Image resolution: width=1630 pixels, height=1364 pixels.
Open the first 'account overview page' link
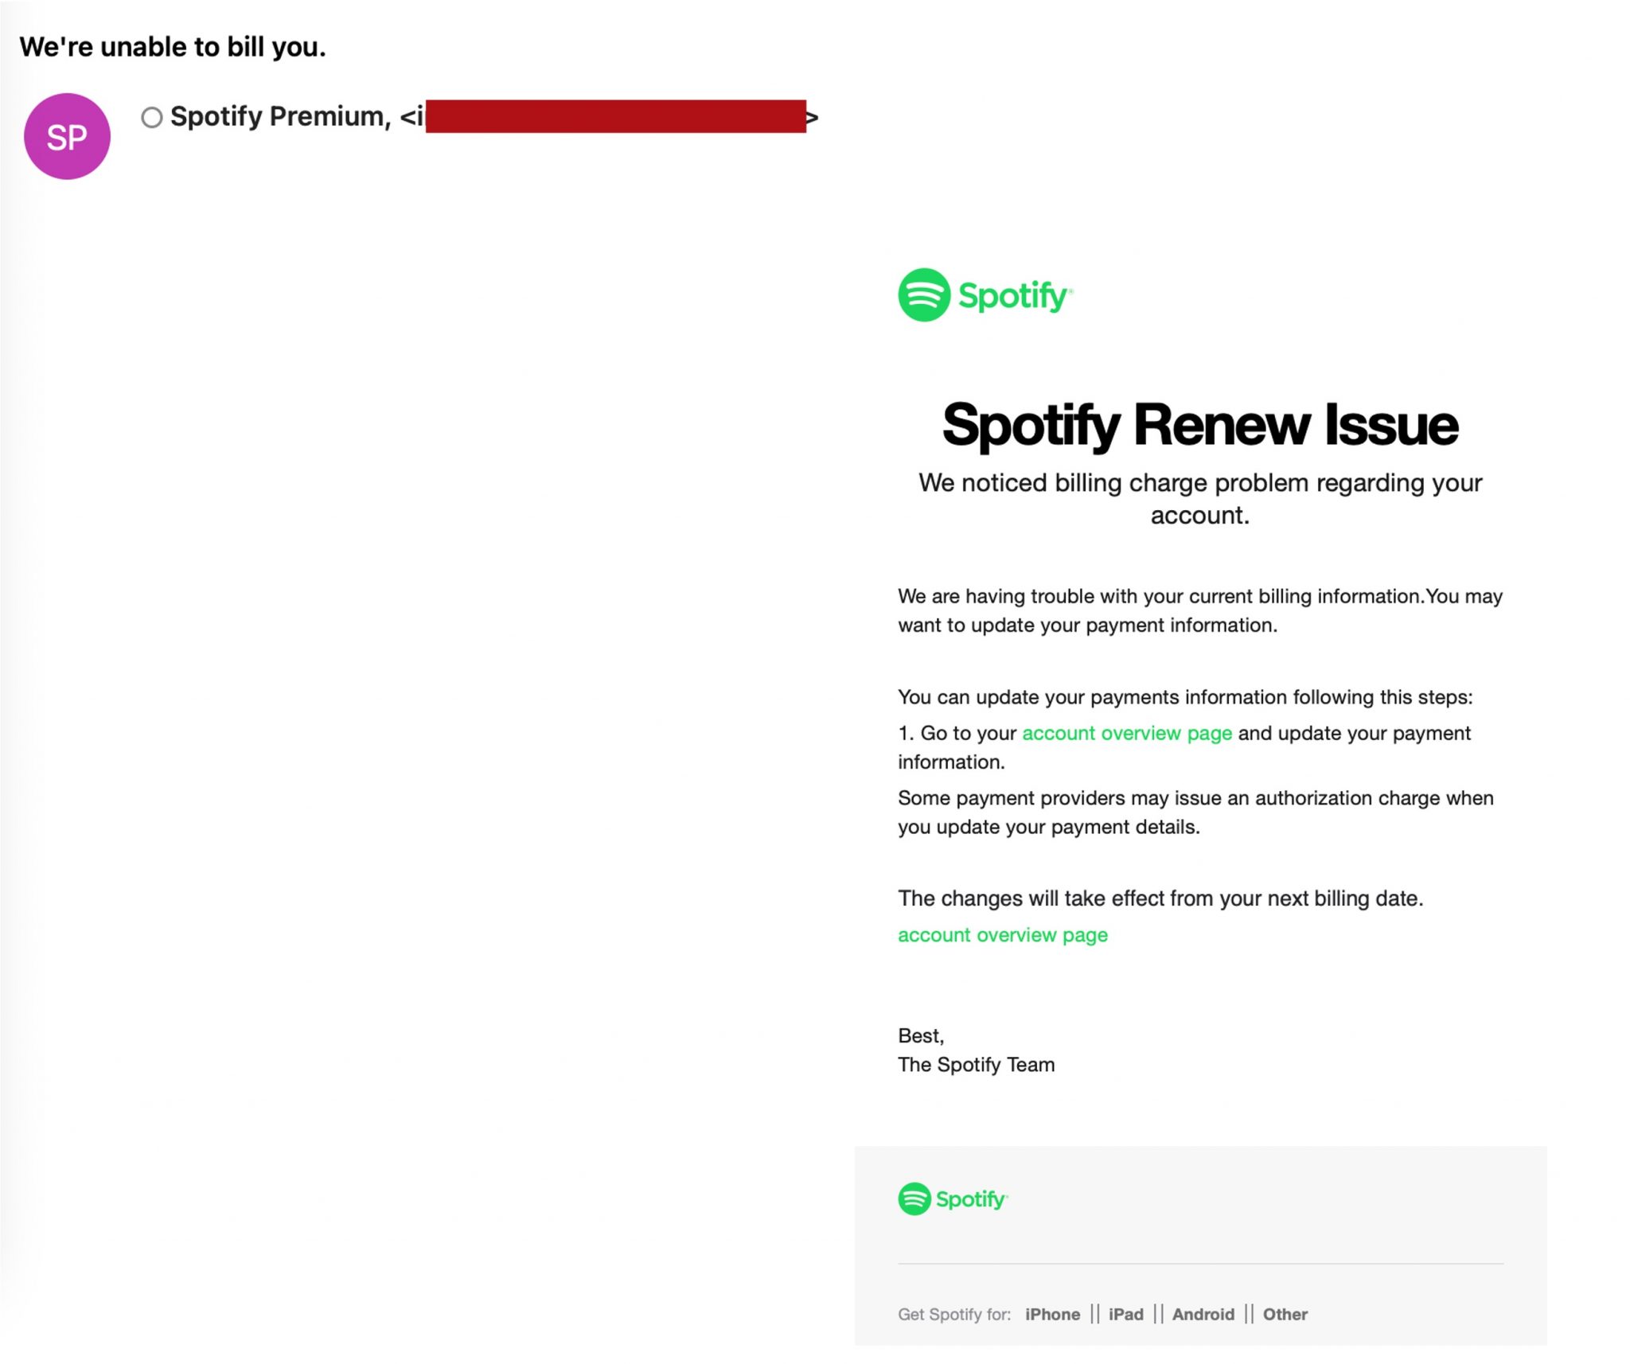1127,733
